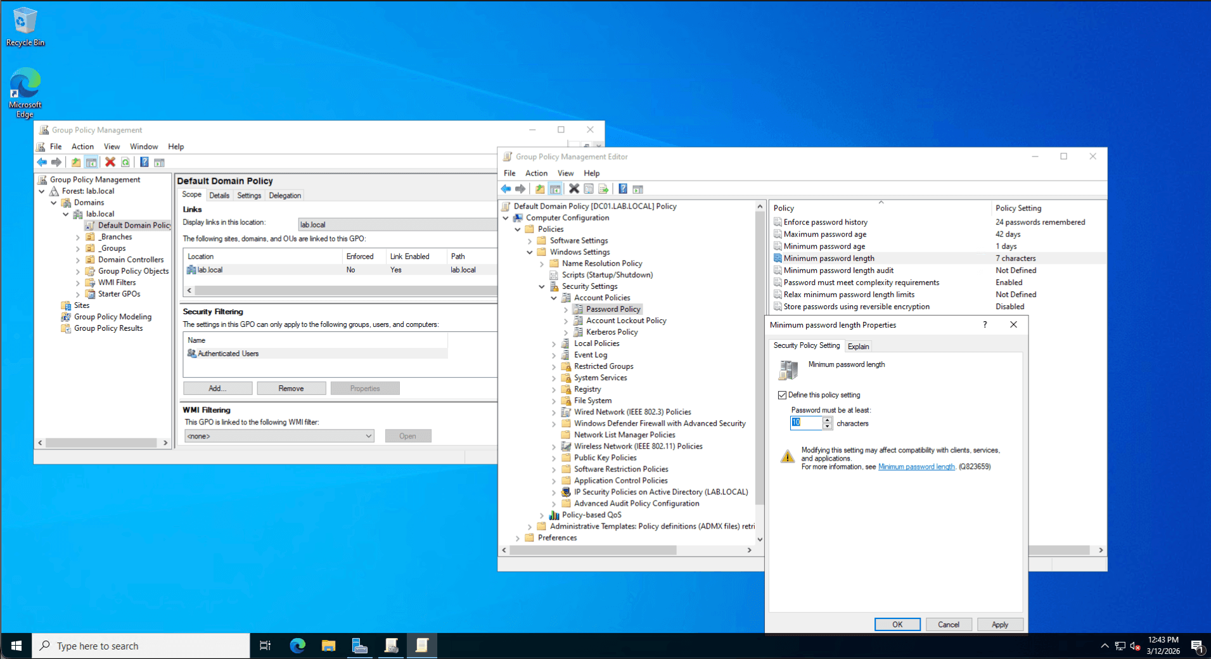1211x659 pixels.
Task: Switch to the Explain tab
Action: tap(858, 346)
